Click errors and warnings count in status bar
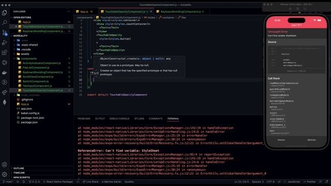This screenshot has width=331, height=186. click(x=34, y=182)
